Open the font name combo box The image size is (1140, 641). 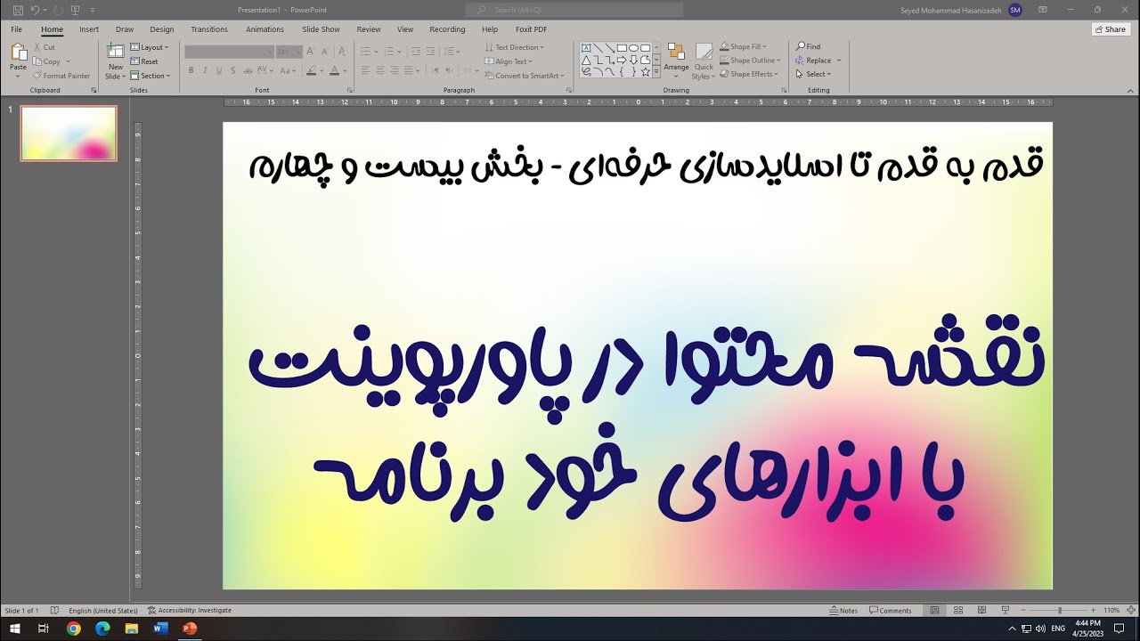[229, 52]
